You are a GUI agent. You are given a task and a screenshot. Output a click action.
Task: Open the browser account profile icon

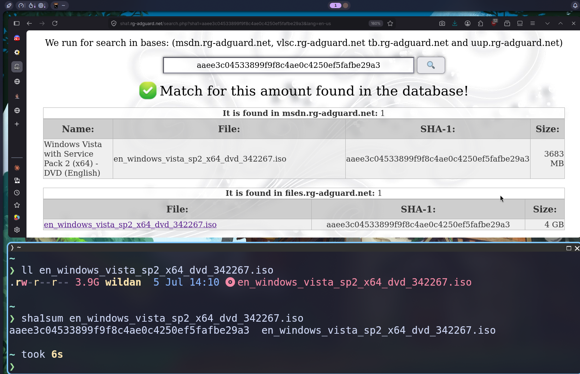[x=468, y=23]
